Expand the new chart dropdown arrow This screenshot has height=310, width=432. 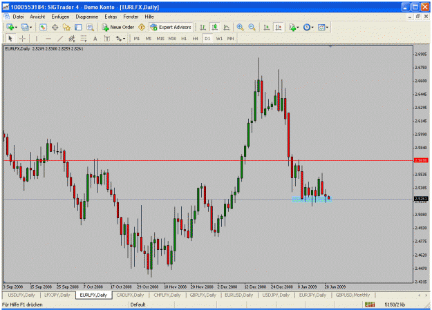pyautogui.click(x=16, y=27)
